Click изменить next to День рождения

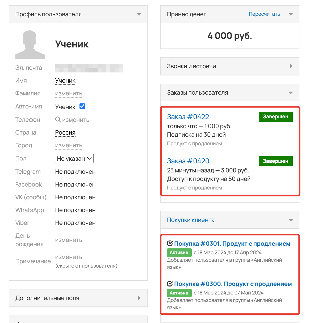[x=69, y=240]
